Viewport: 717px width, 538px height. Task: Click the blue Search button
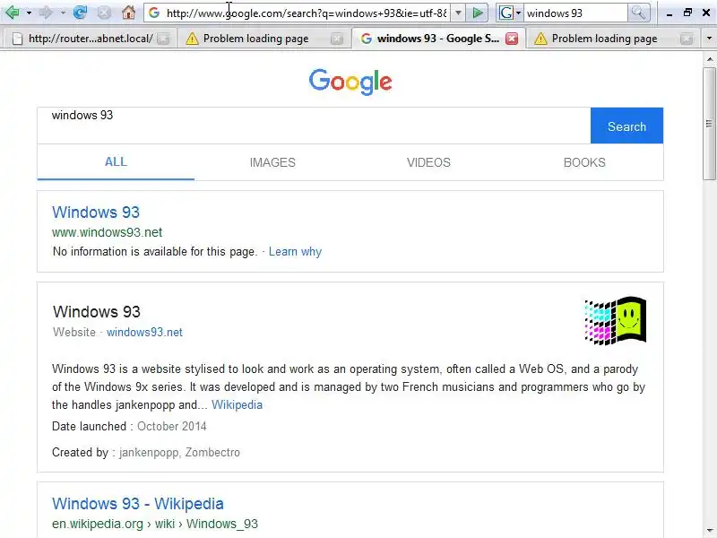click(x=626, y=126)
